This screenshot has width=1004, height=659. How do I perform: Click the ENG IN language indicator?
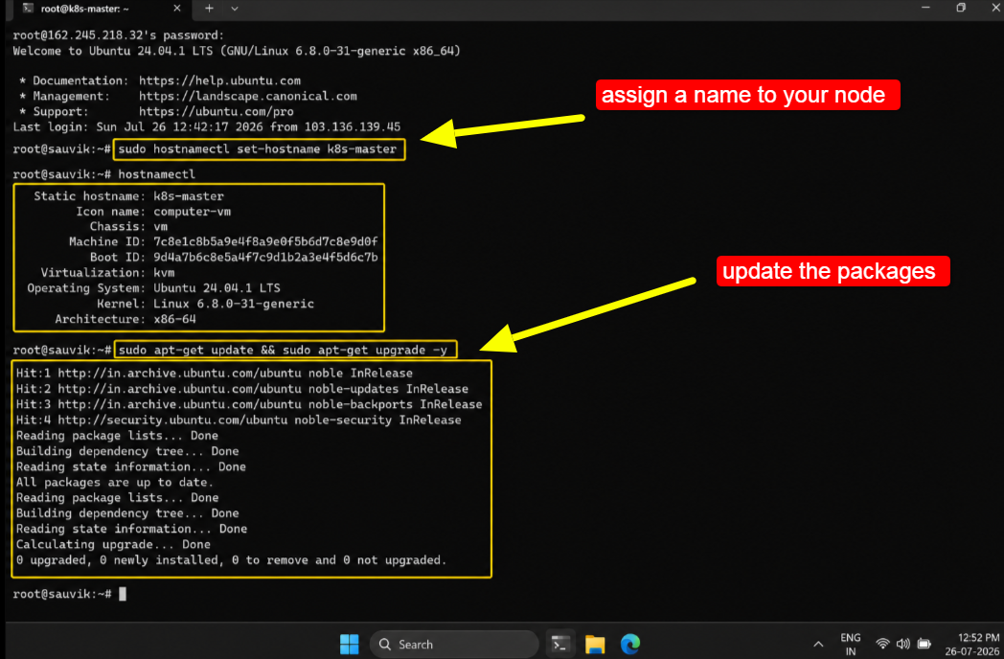851,645
